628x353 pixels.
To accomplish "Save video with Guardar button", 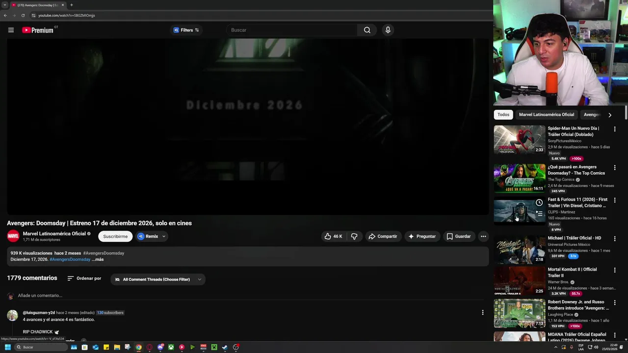I will [459, 236].
